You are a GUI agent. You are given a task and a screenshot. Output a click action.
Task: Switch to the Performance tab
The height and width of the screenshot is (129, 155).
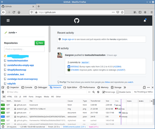click(x=87, y=88)
